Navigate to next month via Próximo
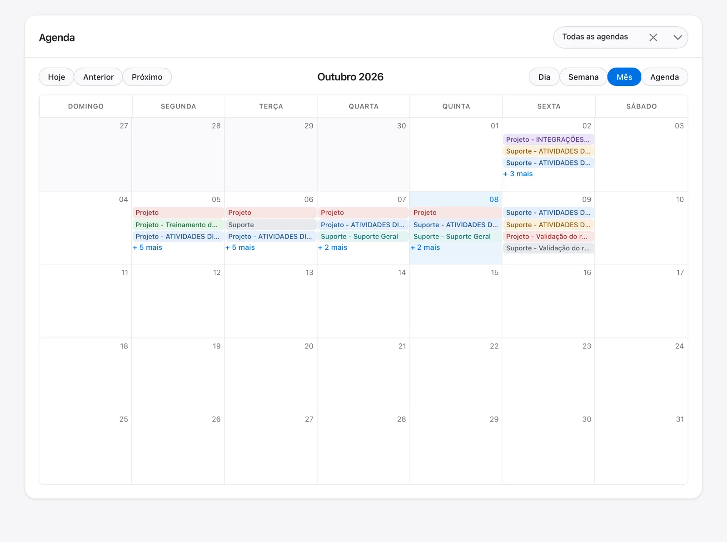This screenshot has width=727, height=542. 147,77
